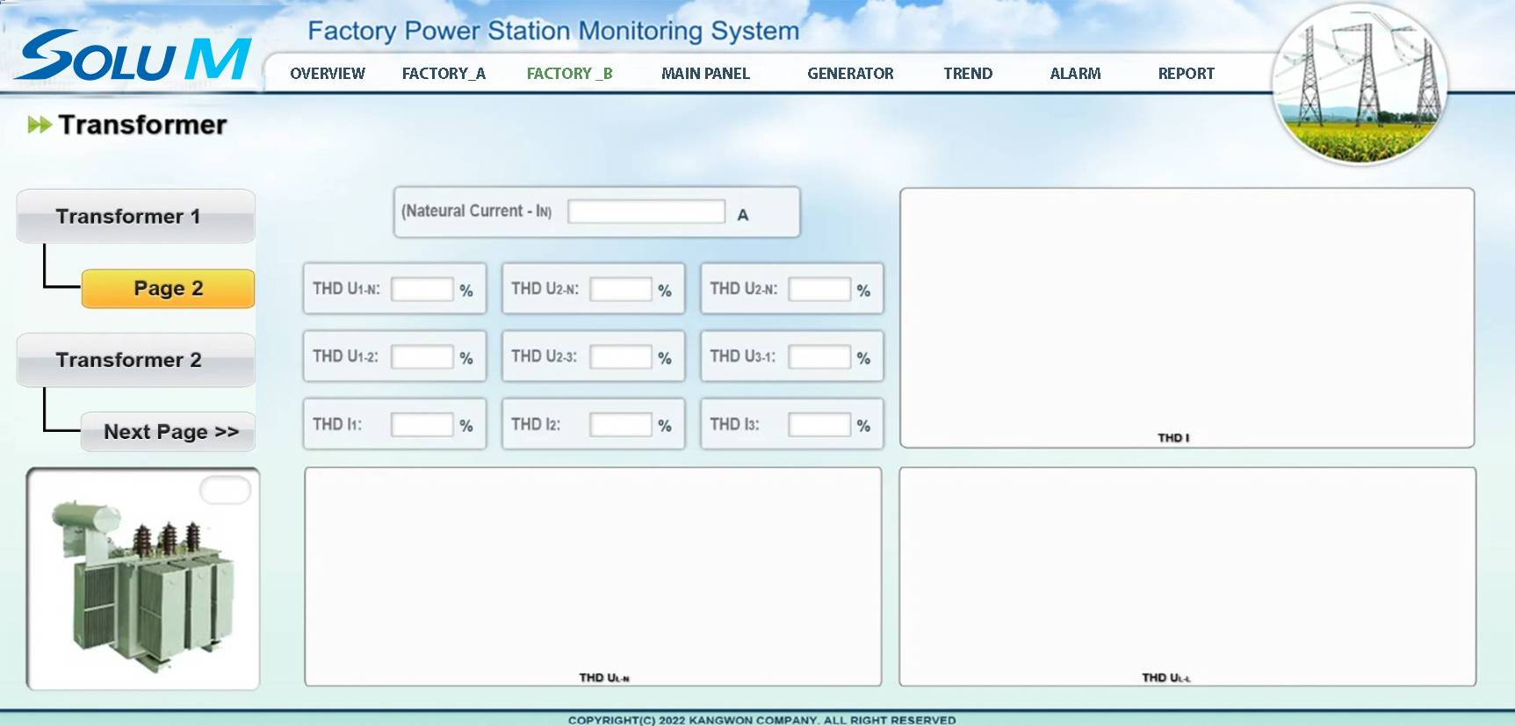Toggle the pill indicator above transformer picture
Image resolution: width=1515 pixels, height=726 pixels.
[226, 490]
